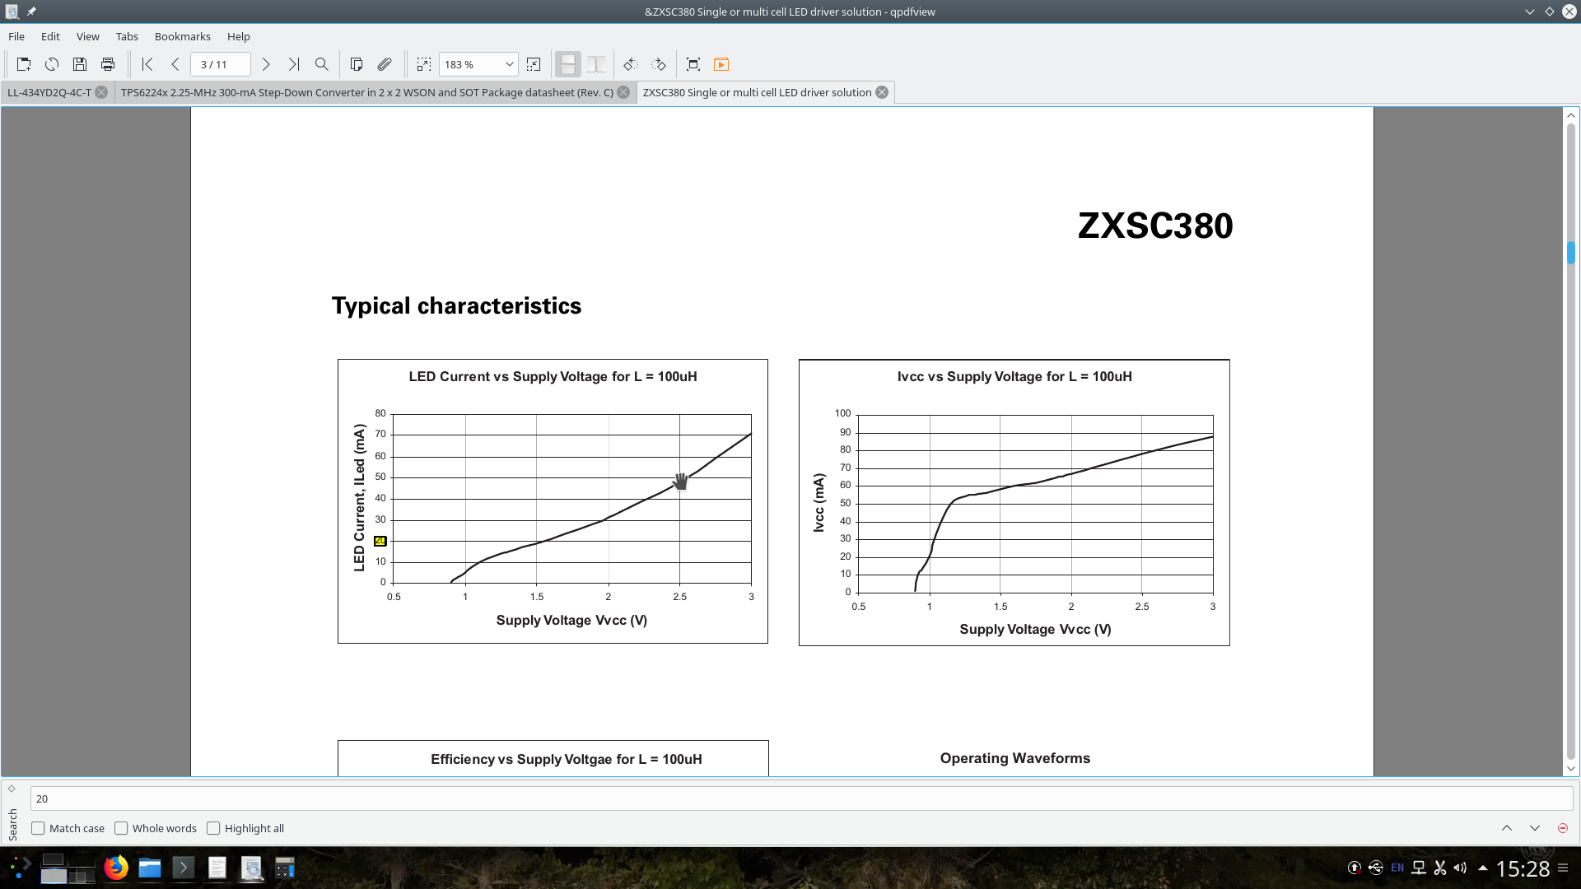The width and height of the screenshot is (1581, 889).
Task: Cancel the search with the red icon
Action: [x=1563, y=828]
